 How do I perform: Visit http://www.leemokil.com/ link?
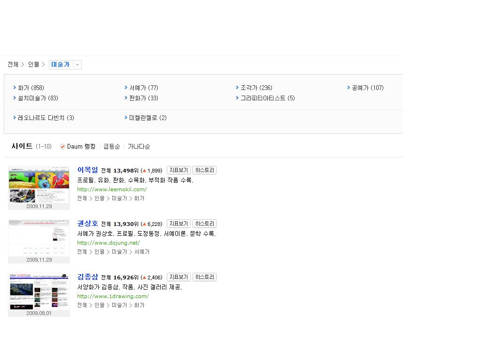(x=112, y=189)
